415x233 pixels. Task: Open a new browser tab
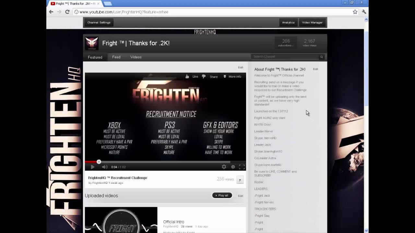coord(108,4)
